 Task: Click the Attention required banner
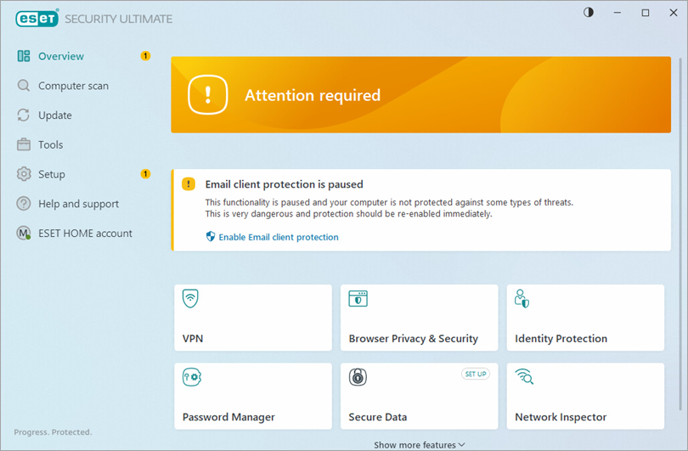[x=420, y=95]
